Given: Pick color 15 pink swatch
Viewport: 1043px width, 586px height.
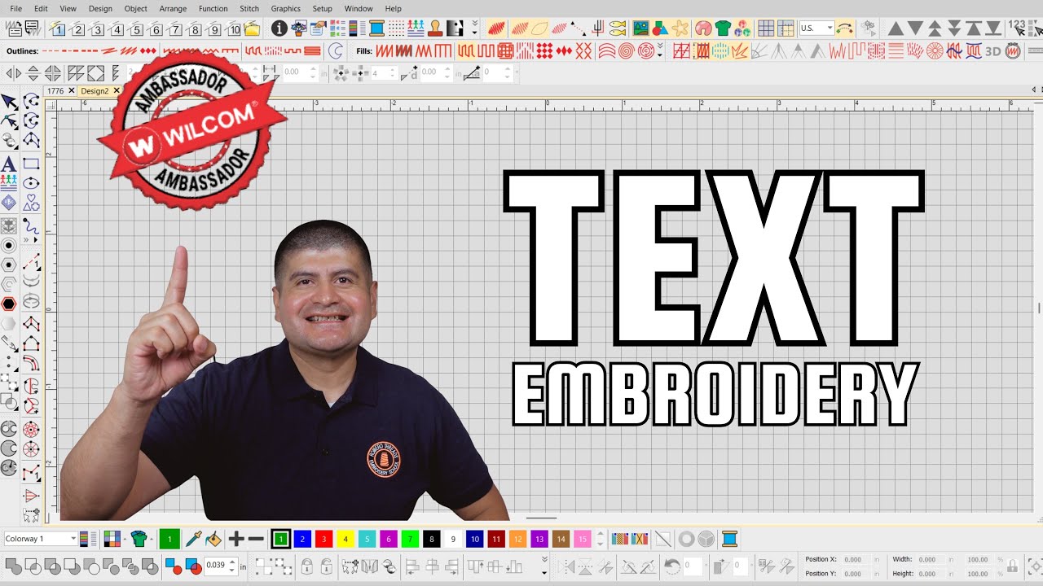Looking at the screenshot, I should point(582,539).
